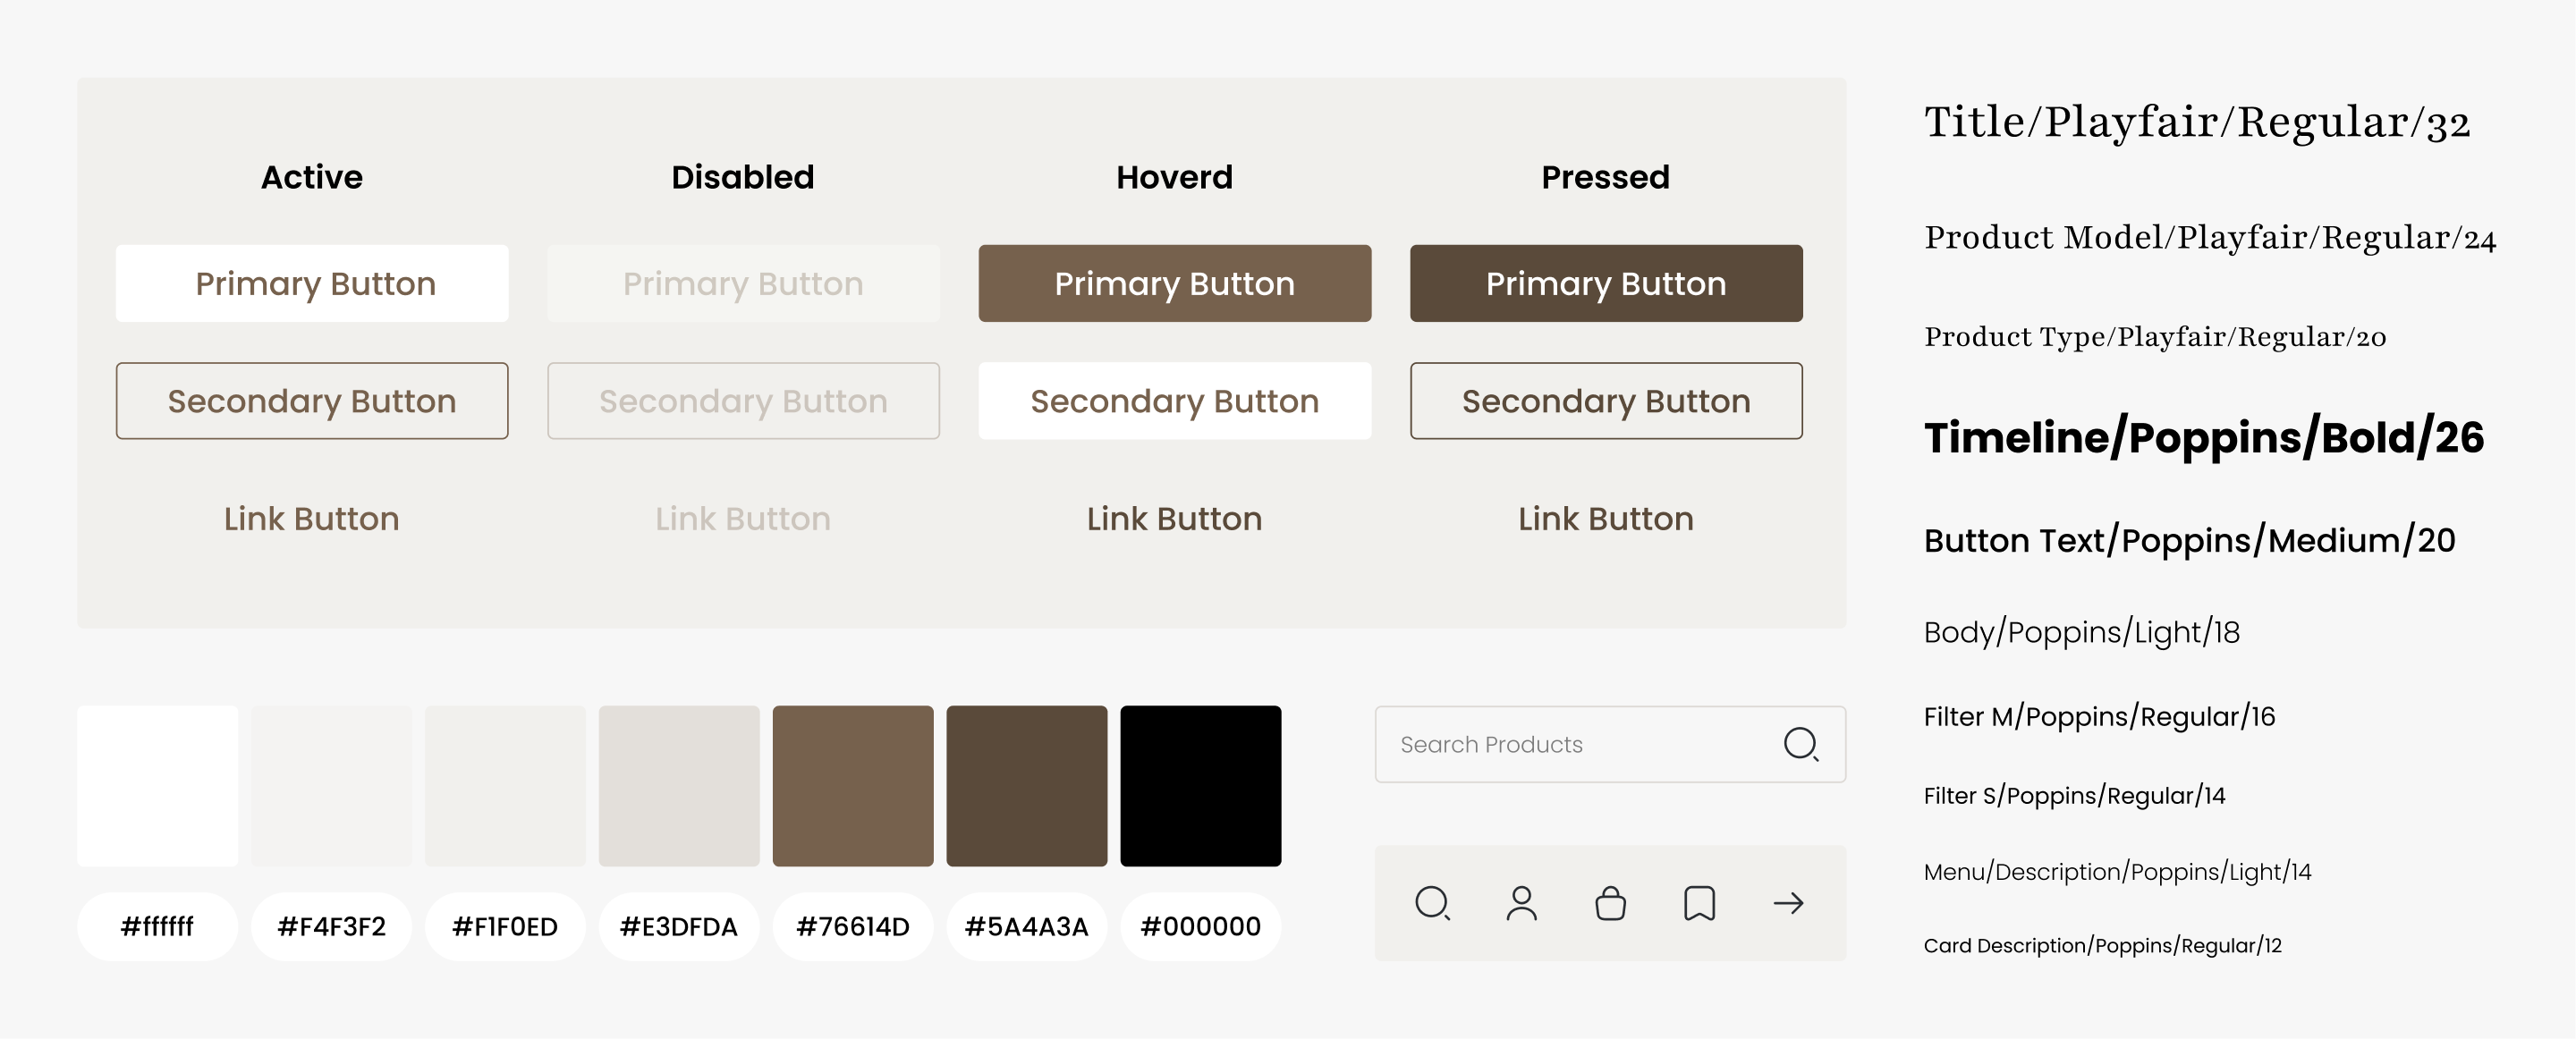
Task: Click the dark Pressed Primary Button
Action: 1605,283
